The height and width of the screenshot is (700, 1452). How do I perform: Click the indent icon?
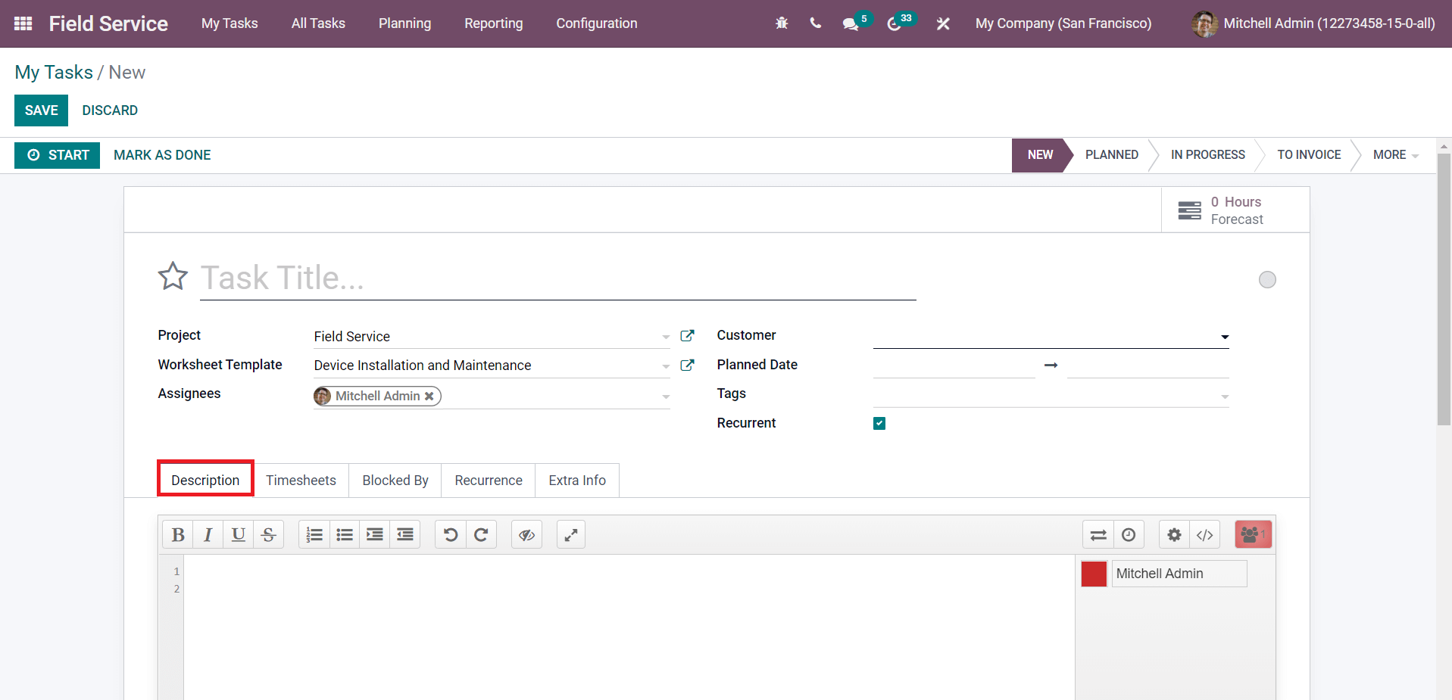(x=375, y=534)
